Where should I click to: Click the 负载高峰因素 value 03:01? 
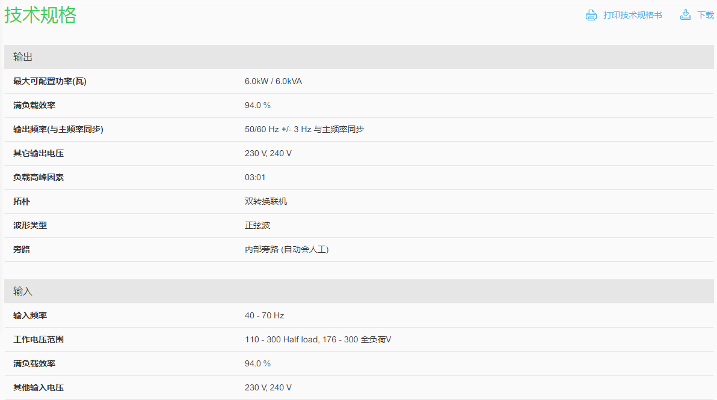[255, 177]
